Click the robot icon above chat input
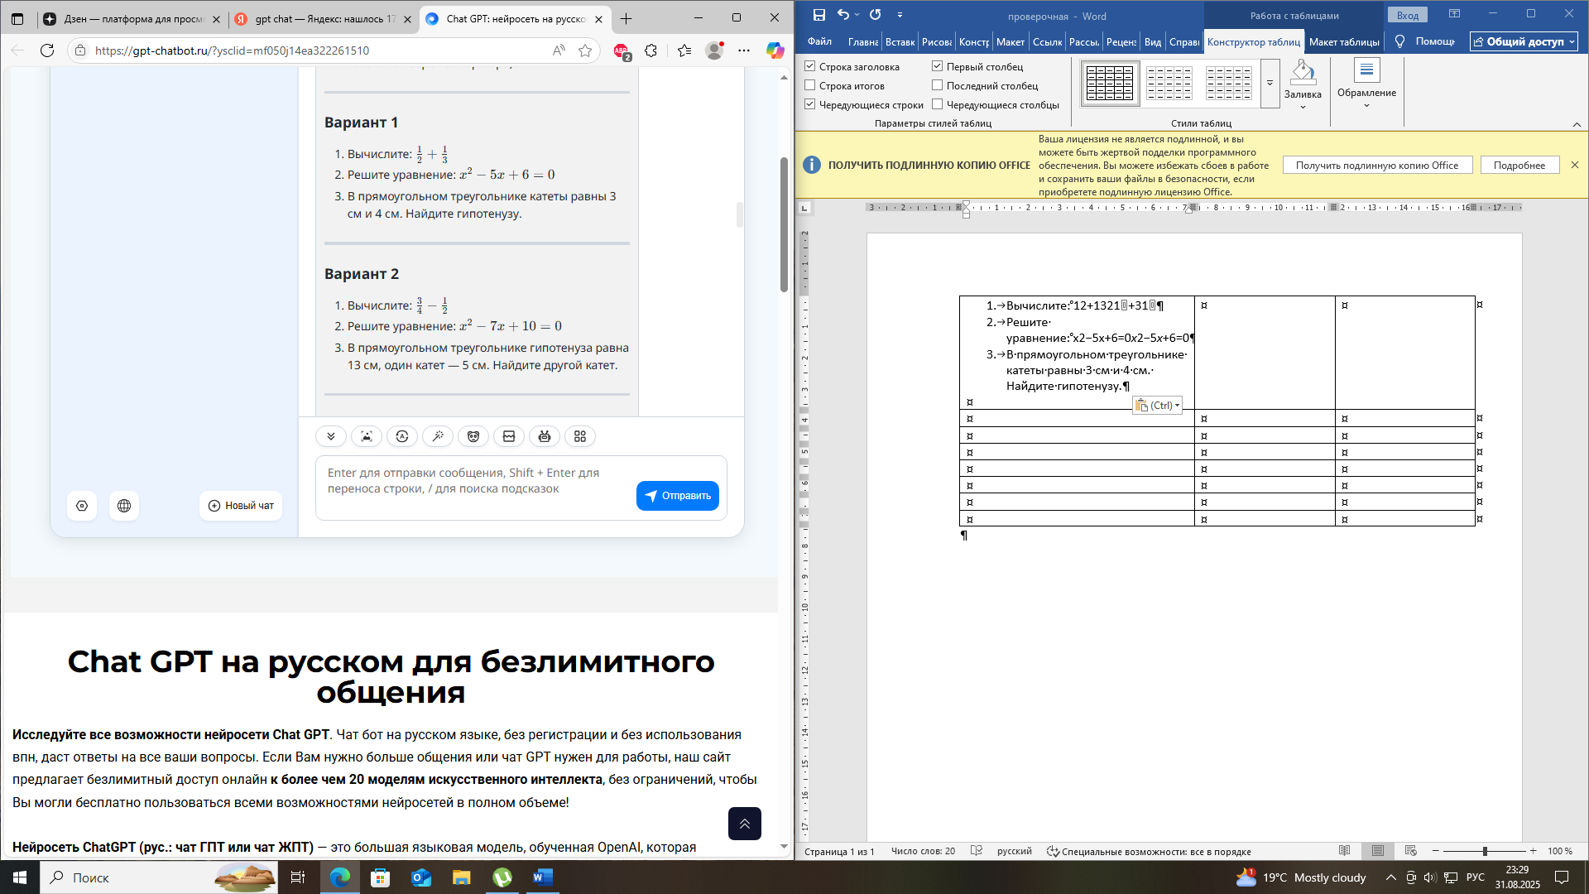 coord(545,436)
